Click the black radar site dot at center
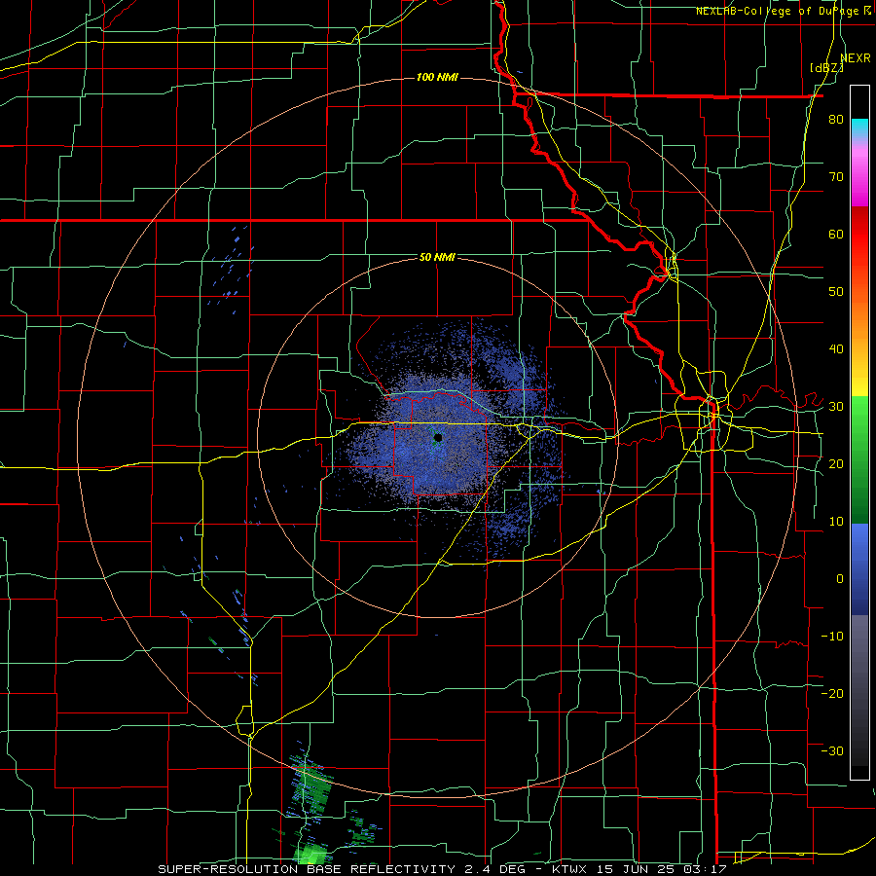Screen dimensions: 876x876 (438, 437)
